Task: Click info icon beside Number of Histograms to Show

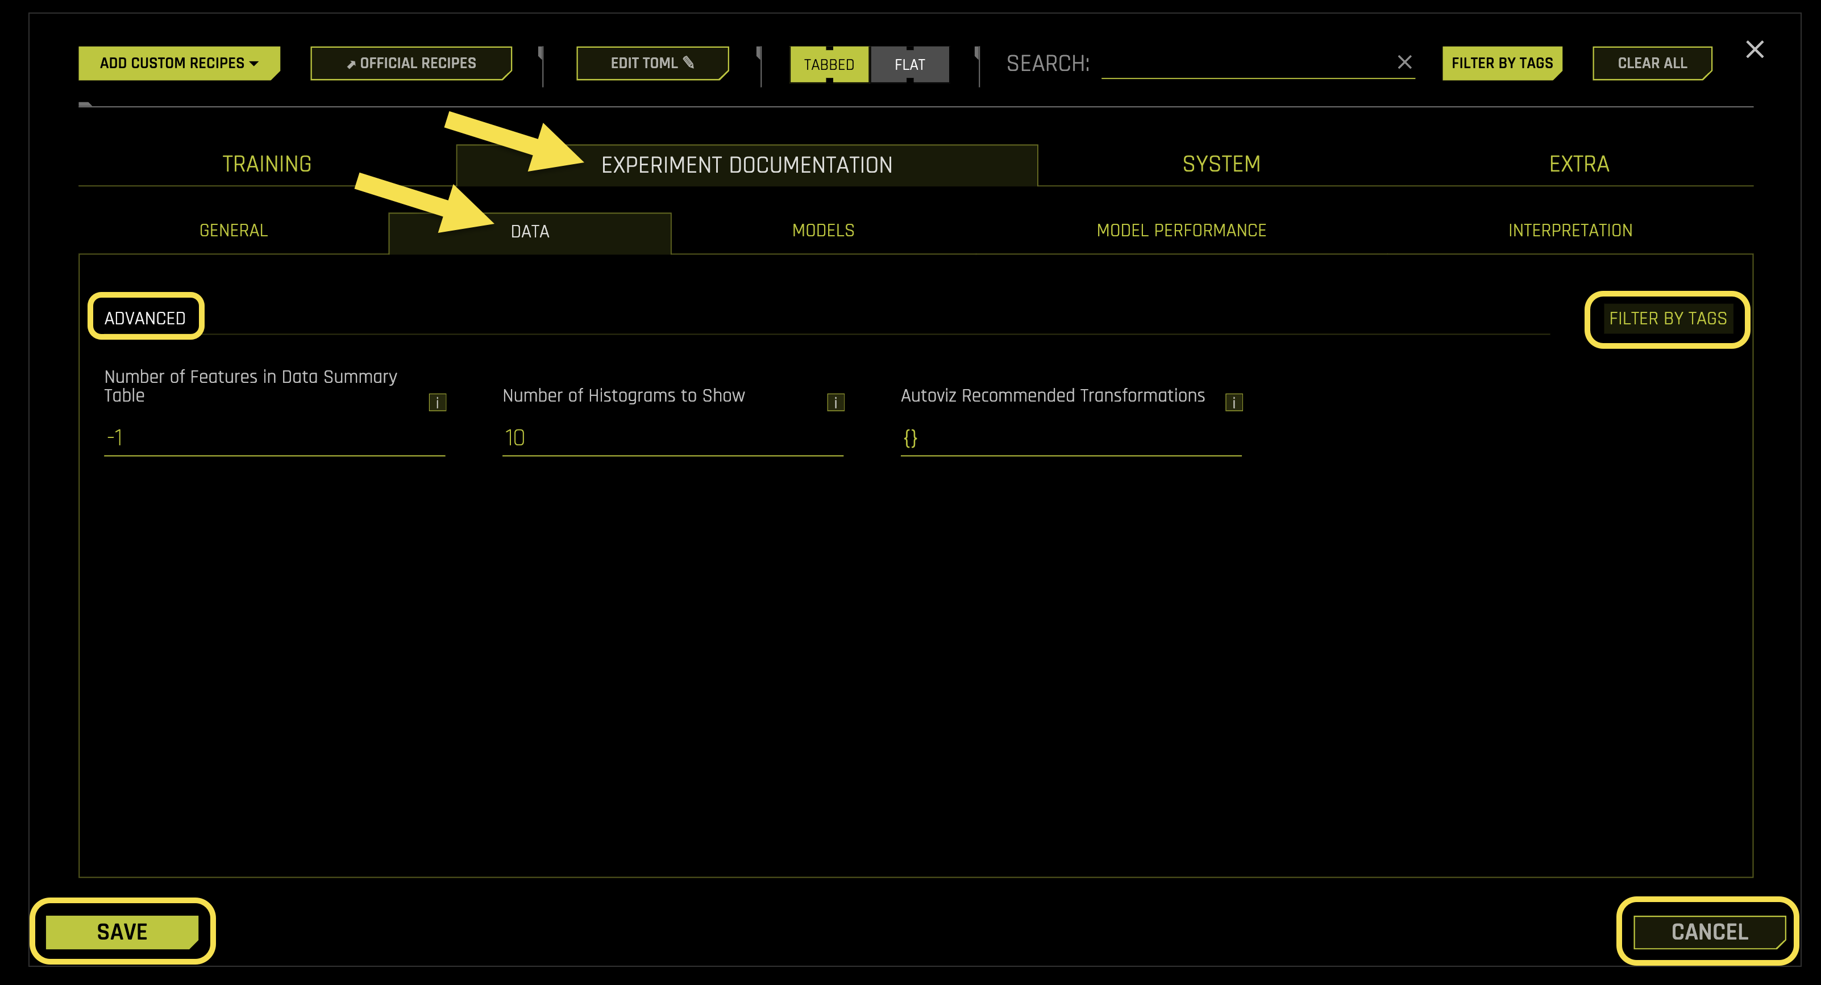Action: coord(835,402)
